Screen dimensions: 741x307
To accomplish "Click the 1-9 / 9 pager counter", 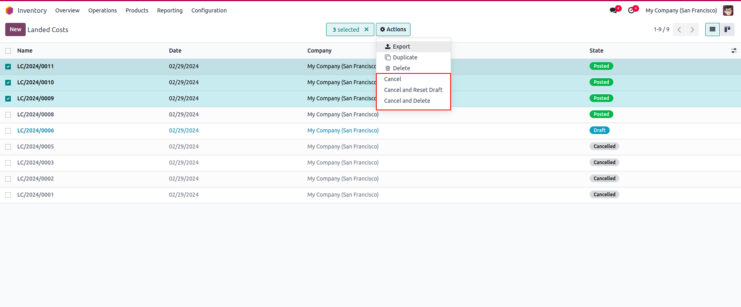I will (661, 29).
